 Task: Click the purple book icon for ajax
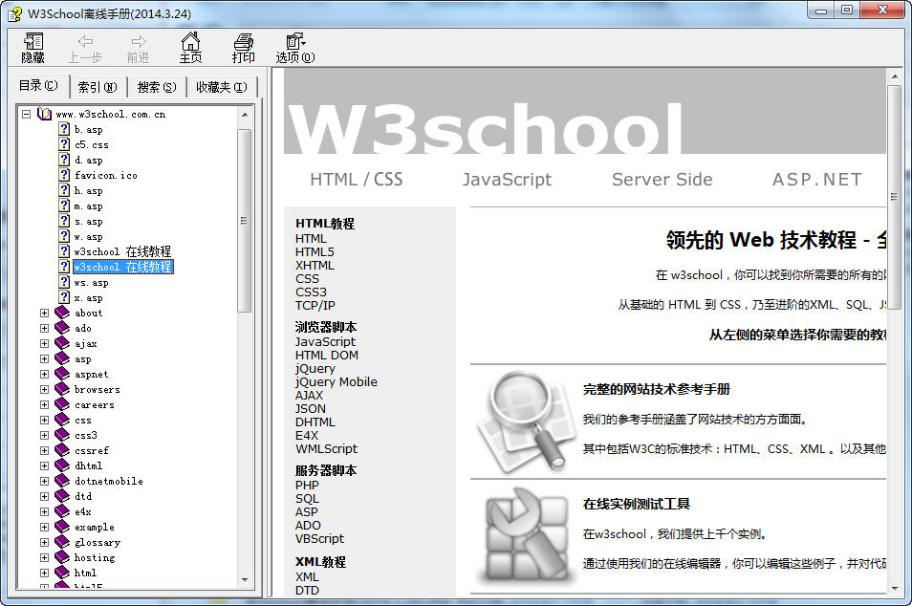pos(62,343)
